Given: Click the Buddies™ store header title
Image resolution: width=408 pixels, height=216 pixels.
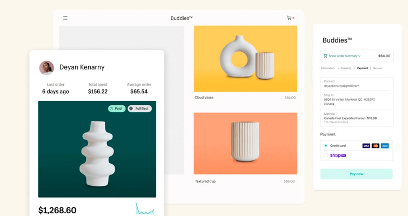Looking at the screenshot, I should 182,18.
